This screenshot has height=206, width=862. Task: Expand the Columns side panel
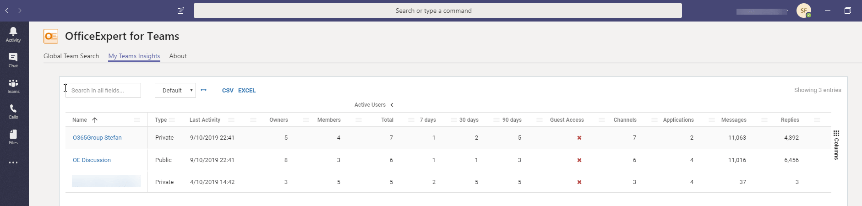(x=836, y=145)
